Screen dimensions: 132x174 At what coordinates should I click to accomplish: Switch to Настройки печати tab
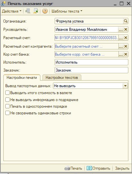point(22,78)
